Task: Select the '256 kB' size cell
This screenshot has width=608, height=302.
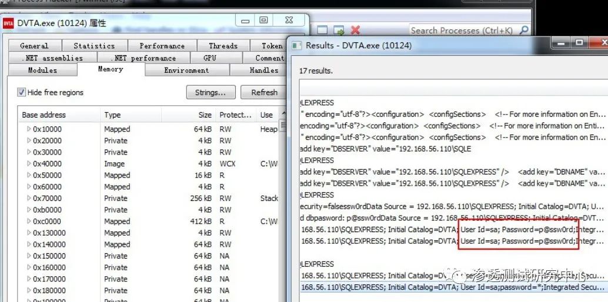Action: 201,198
